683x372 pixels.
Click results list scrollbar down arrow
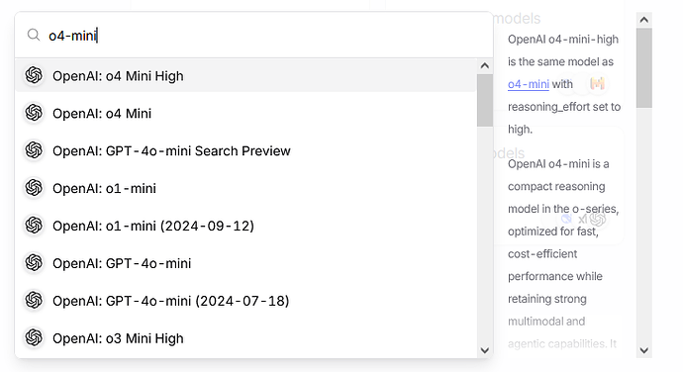tap(484, 350)
